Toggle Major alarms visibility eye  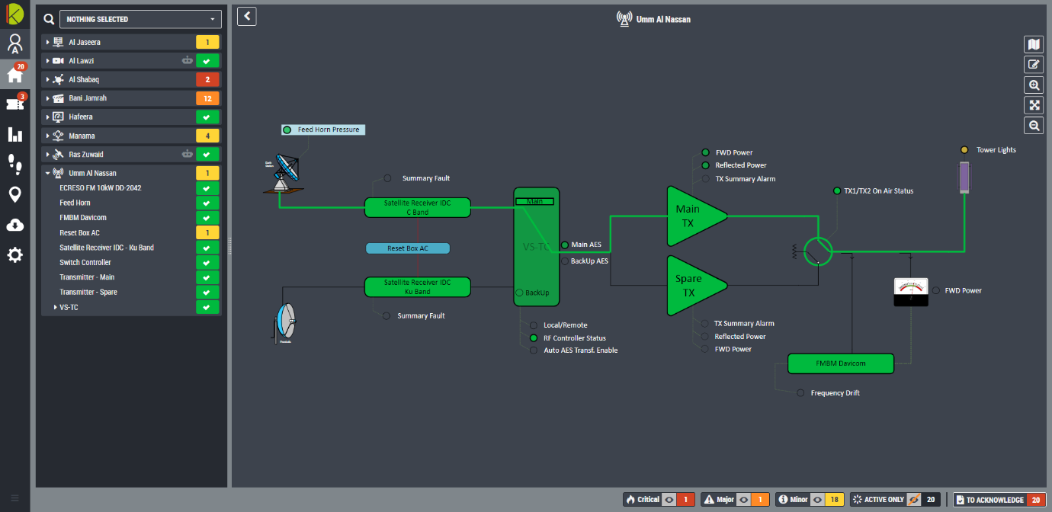pos(743,500)
